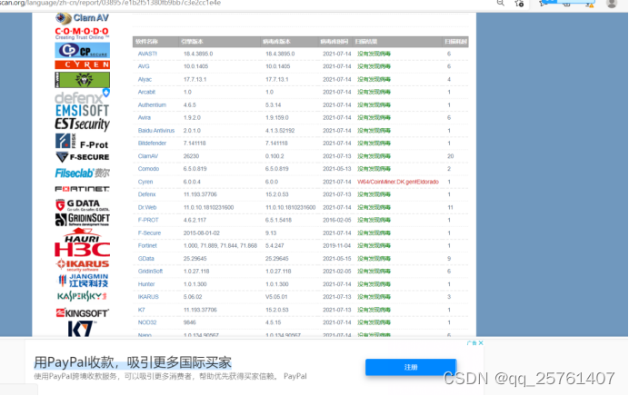Open the Arcabit scanner link
The image size is (629, 396).
pyautogui.click(x=146, y=92)
